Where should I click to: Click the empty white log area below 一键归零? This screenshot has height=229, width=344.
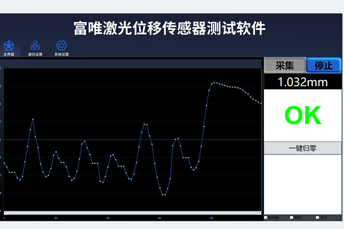[x=303, y=184]
